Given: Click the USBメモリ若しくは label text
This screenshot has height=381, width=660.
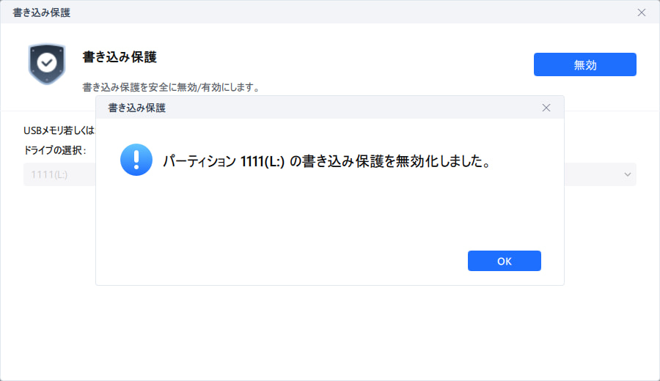Looking at the screenshot, I should click(x=59, y=130).
